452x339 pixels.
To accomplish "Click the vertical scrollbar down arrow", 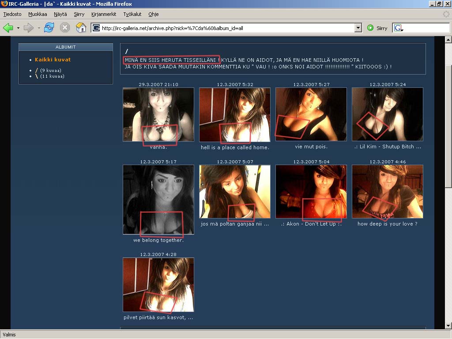I will [x=448, y=326].
